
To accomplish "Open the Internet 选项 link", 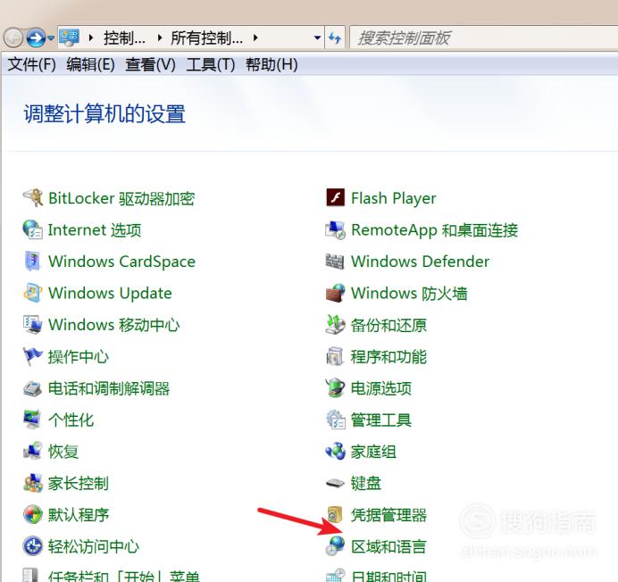I will click(x=95, y=229).
